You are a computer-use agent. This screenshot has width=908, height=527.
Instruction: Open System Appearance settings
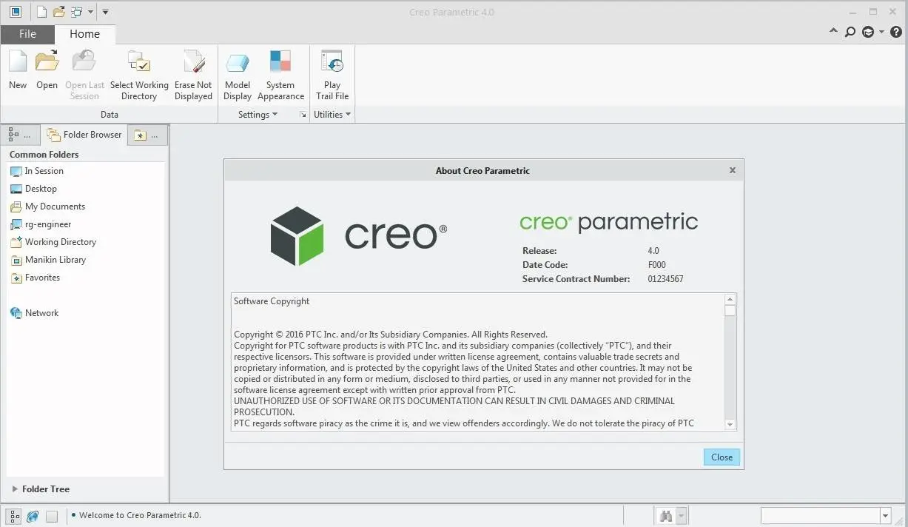tap(280, 75)
